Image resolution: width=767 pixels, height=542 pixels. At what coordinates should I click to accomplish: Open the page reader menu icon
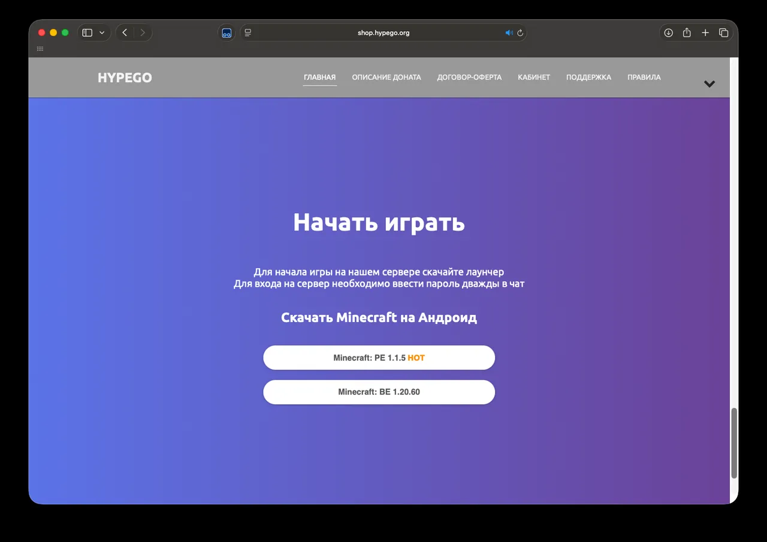(248, 33)
